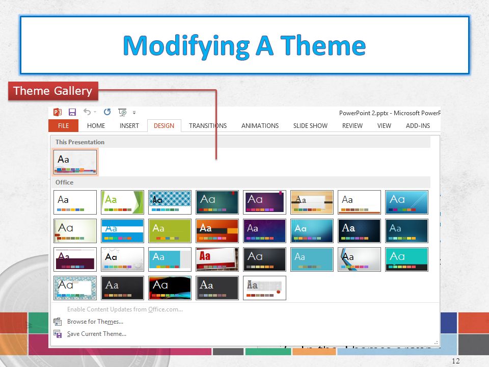Choose the blue lattice pattern theme
489x367 pixels.
(170, 202)
